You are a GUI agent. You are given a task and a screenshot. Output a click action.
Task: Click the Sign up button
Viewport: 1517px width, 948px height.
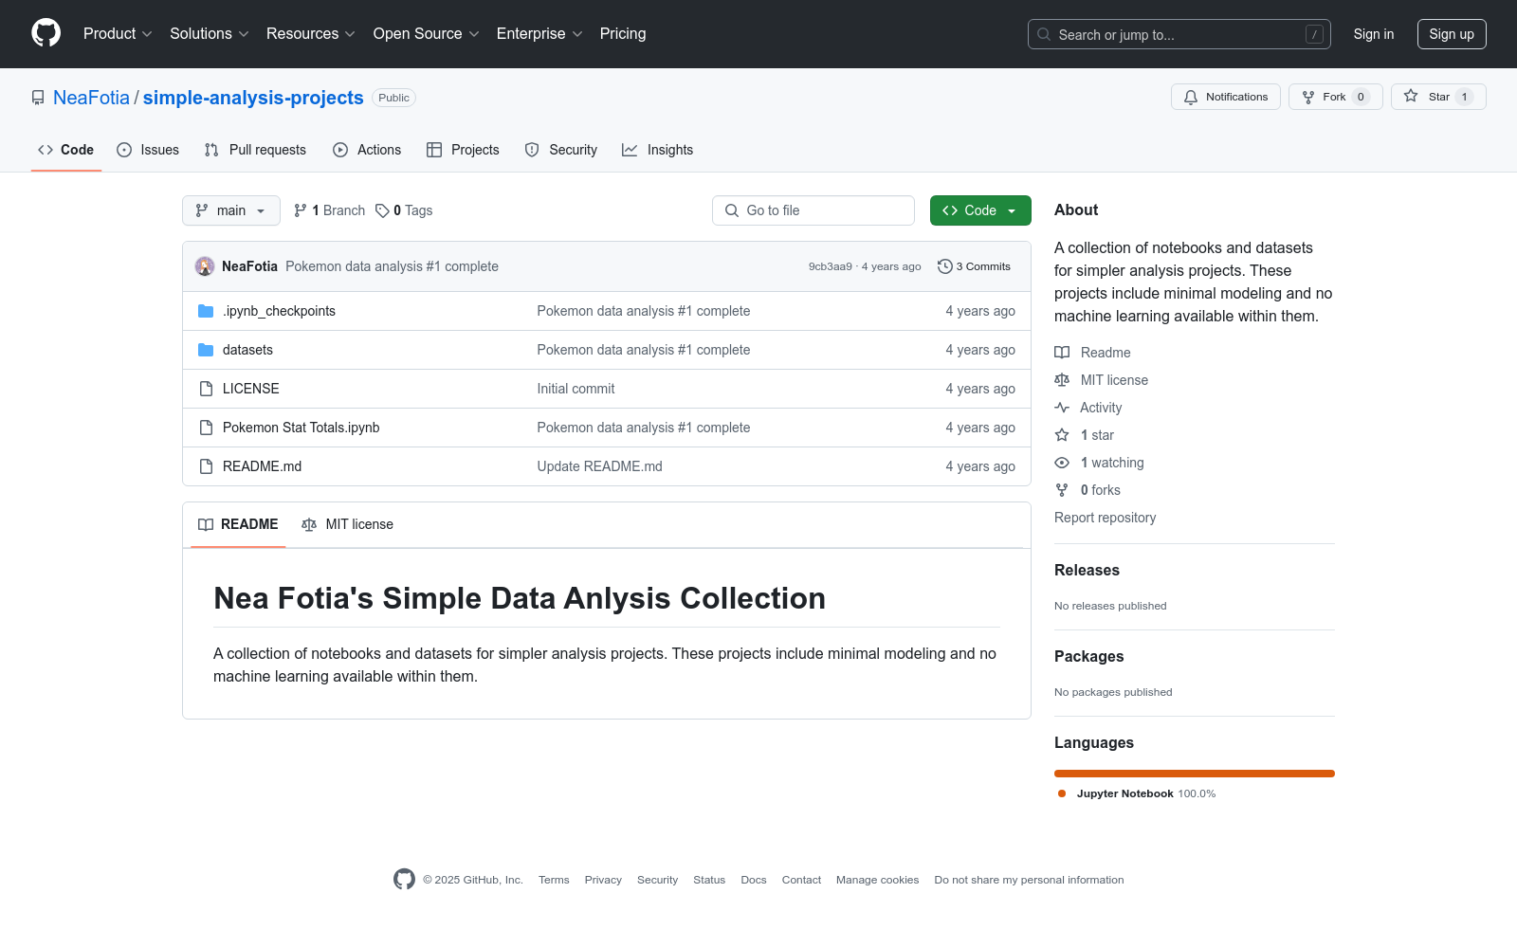click(x=1452, y=34)
